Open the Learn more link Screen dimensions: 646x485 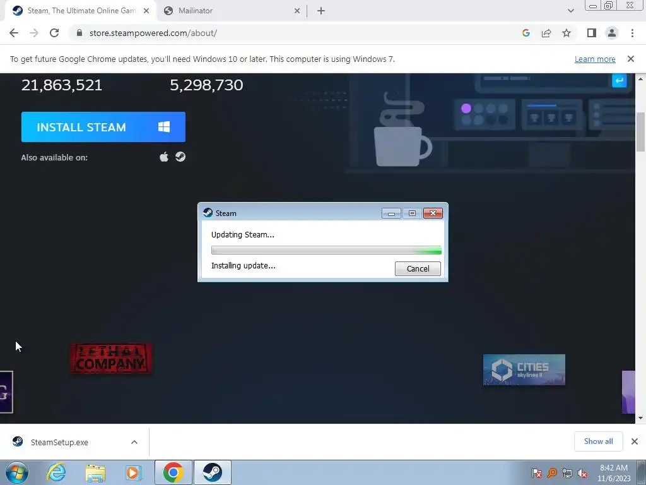[x=595, y=59]
